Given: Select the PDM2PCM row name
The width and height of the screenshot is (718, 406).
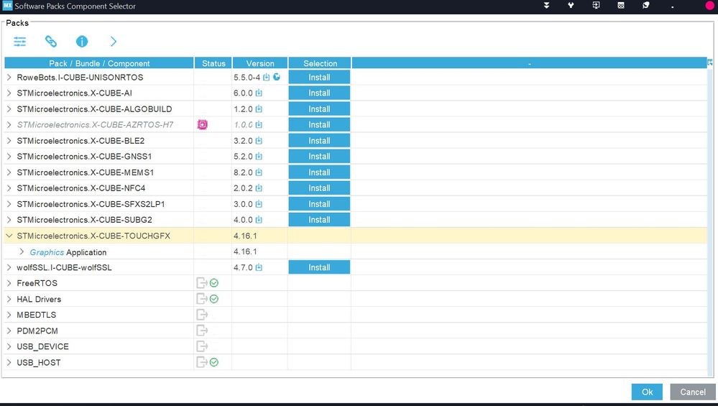Looking at the screenshot, I should [x=37, y=331].
